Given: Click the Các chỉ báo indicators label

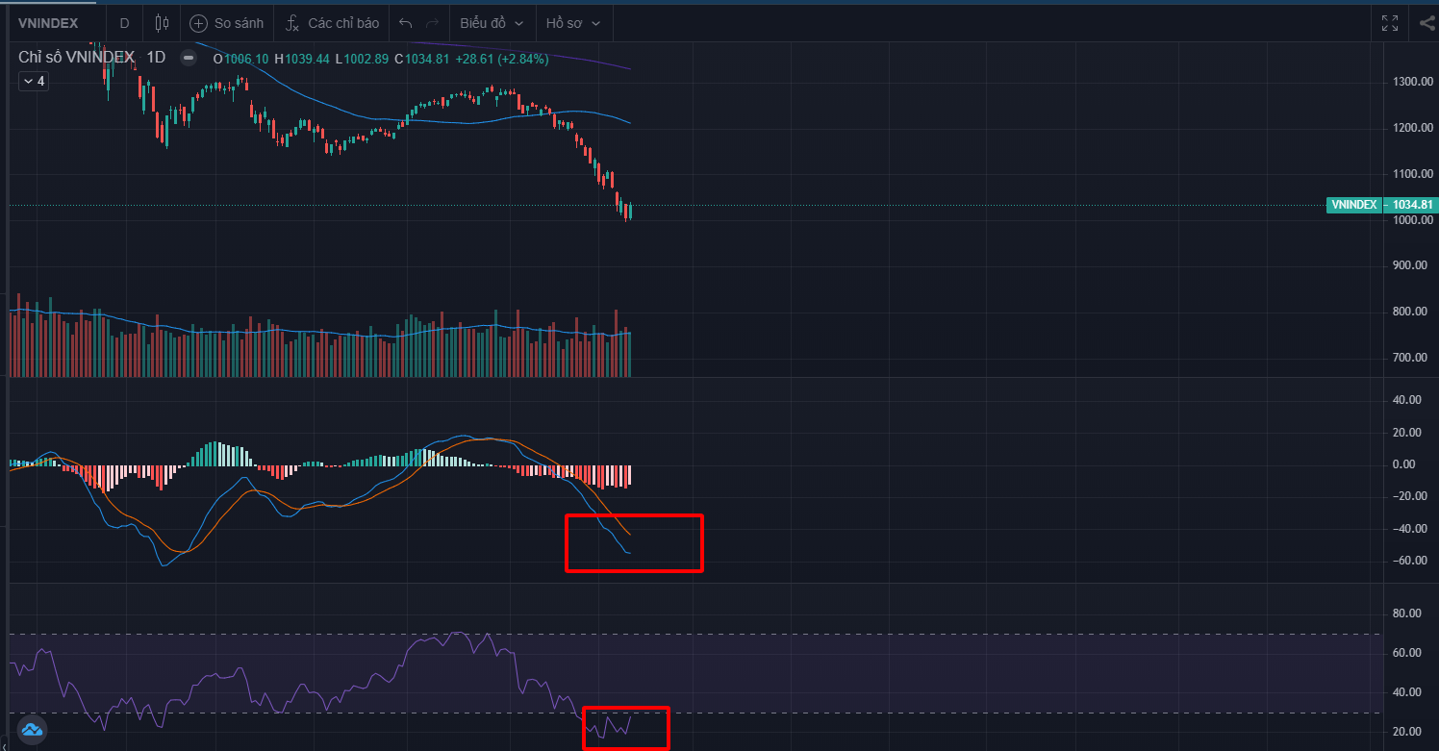Looking at the screenshot, I should pos(343,22).
